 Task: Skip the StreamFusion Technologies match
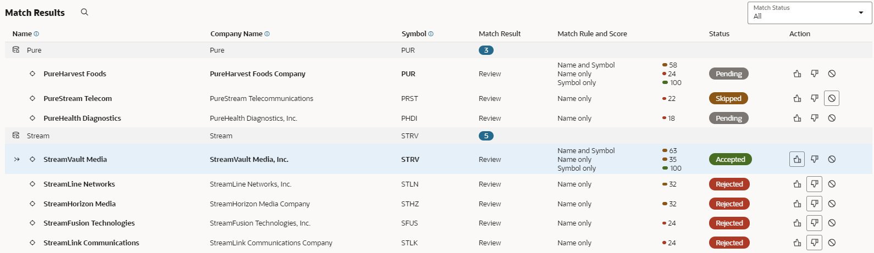[x=832, y=223]
